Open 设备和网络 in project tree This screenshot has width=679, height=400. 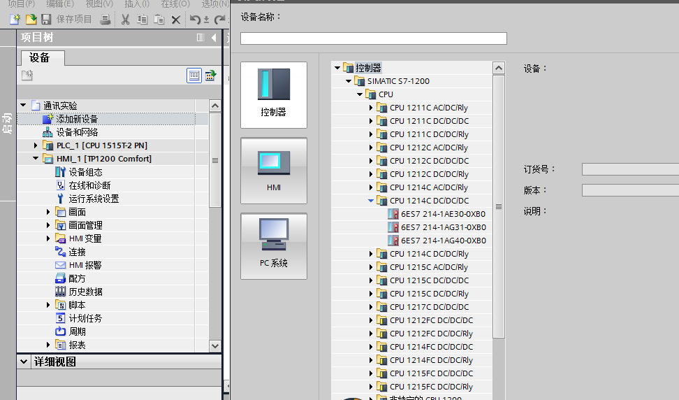click(x=77, y=132)
